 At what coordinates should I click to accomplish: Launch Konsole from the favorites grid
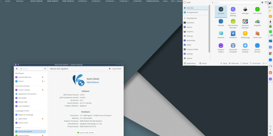221,11
